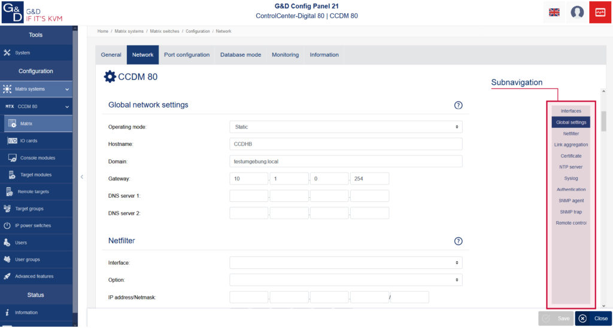This screenshot has width=613, height=328.
Task: Go to Matrix systems breadcrumb link
Action: tap(129, 31)
